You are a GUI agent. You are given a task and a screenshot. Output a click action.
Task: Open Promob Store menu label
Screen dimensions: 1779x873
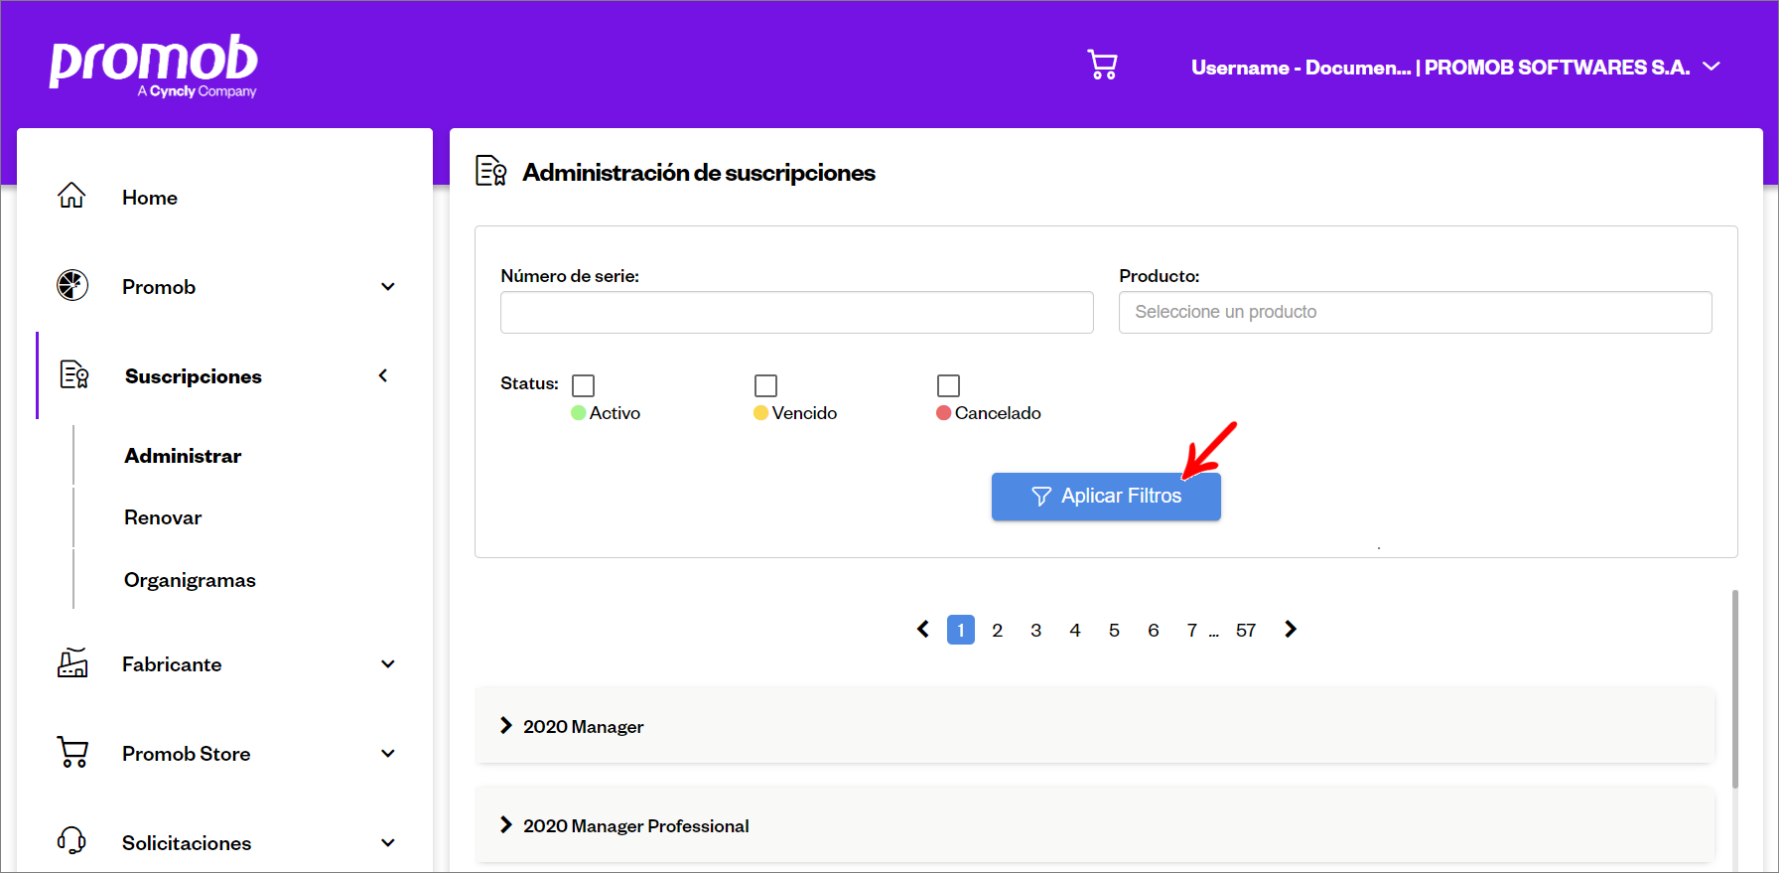click(x=187, y=754)
